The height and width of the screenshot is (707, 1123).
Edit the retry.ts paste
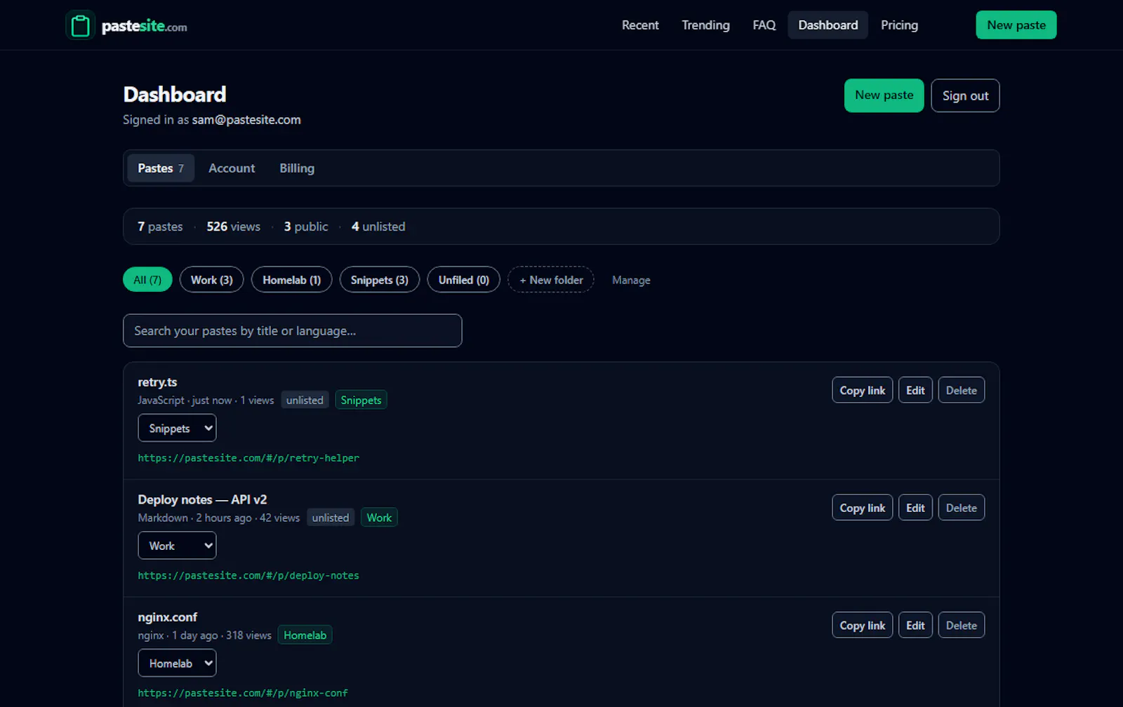point(915,390)
